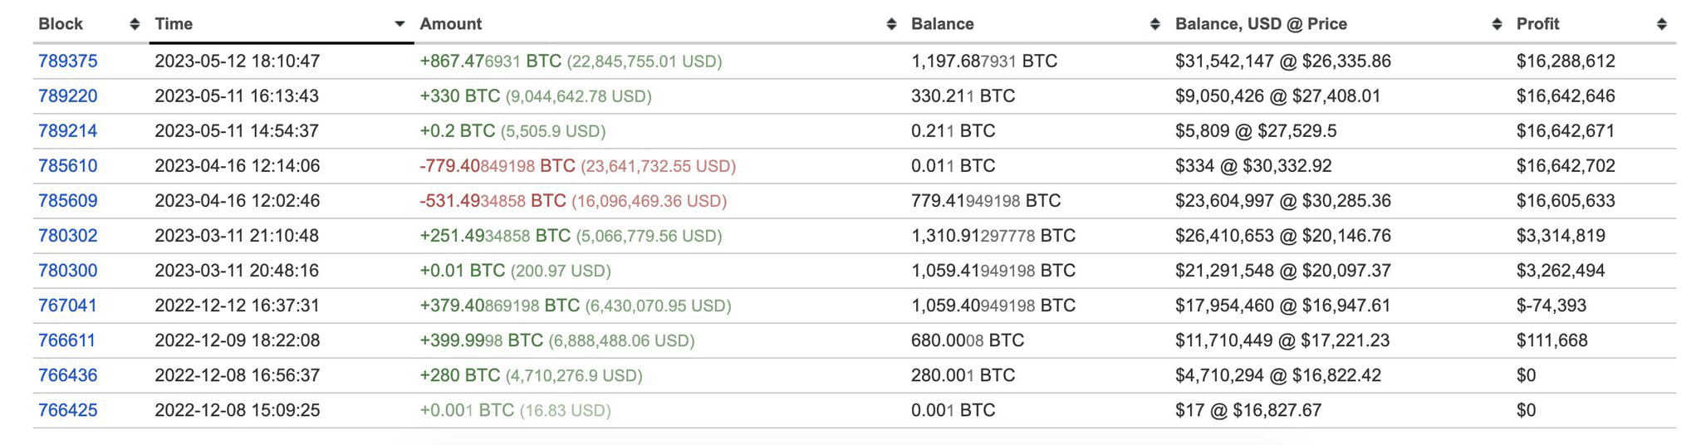
Task: Go to block 789214
Action: 68,130
